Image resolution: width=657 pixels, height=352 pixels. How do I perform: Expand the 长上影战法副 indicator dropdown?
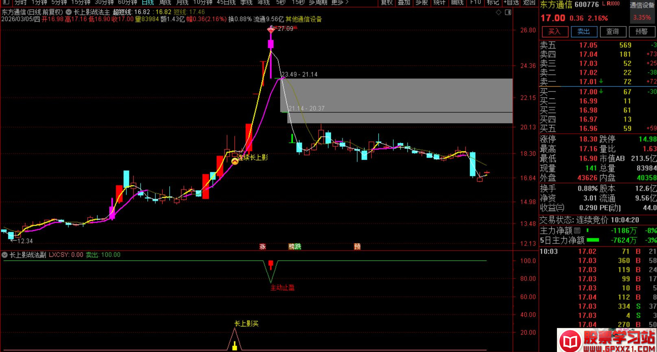point(4,255)
